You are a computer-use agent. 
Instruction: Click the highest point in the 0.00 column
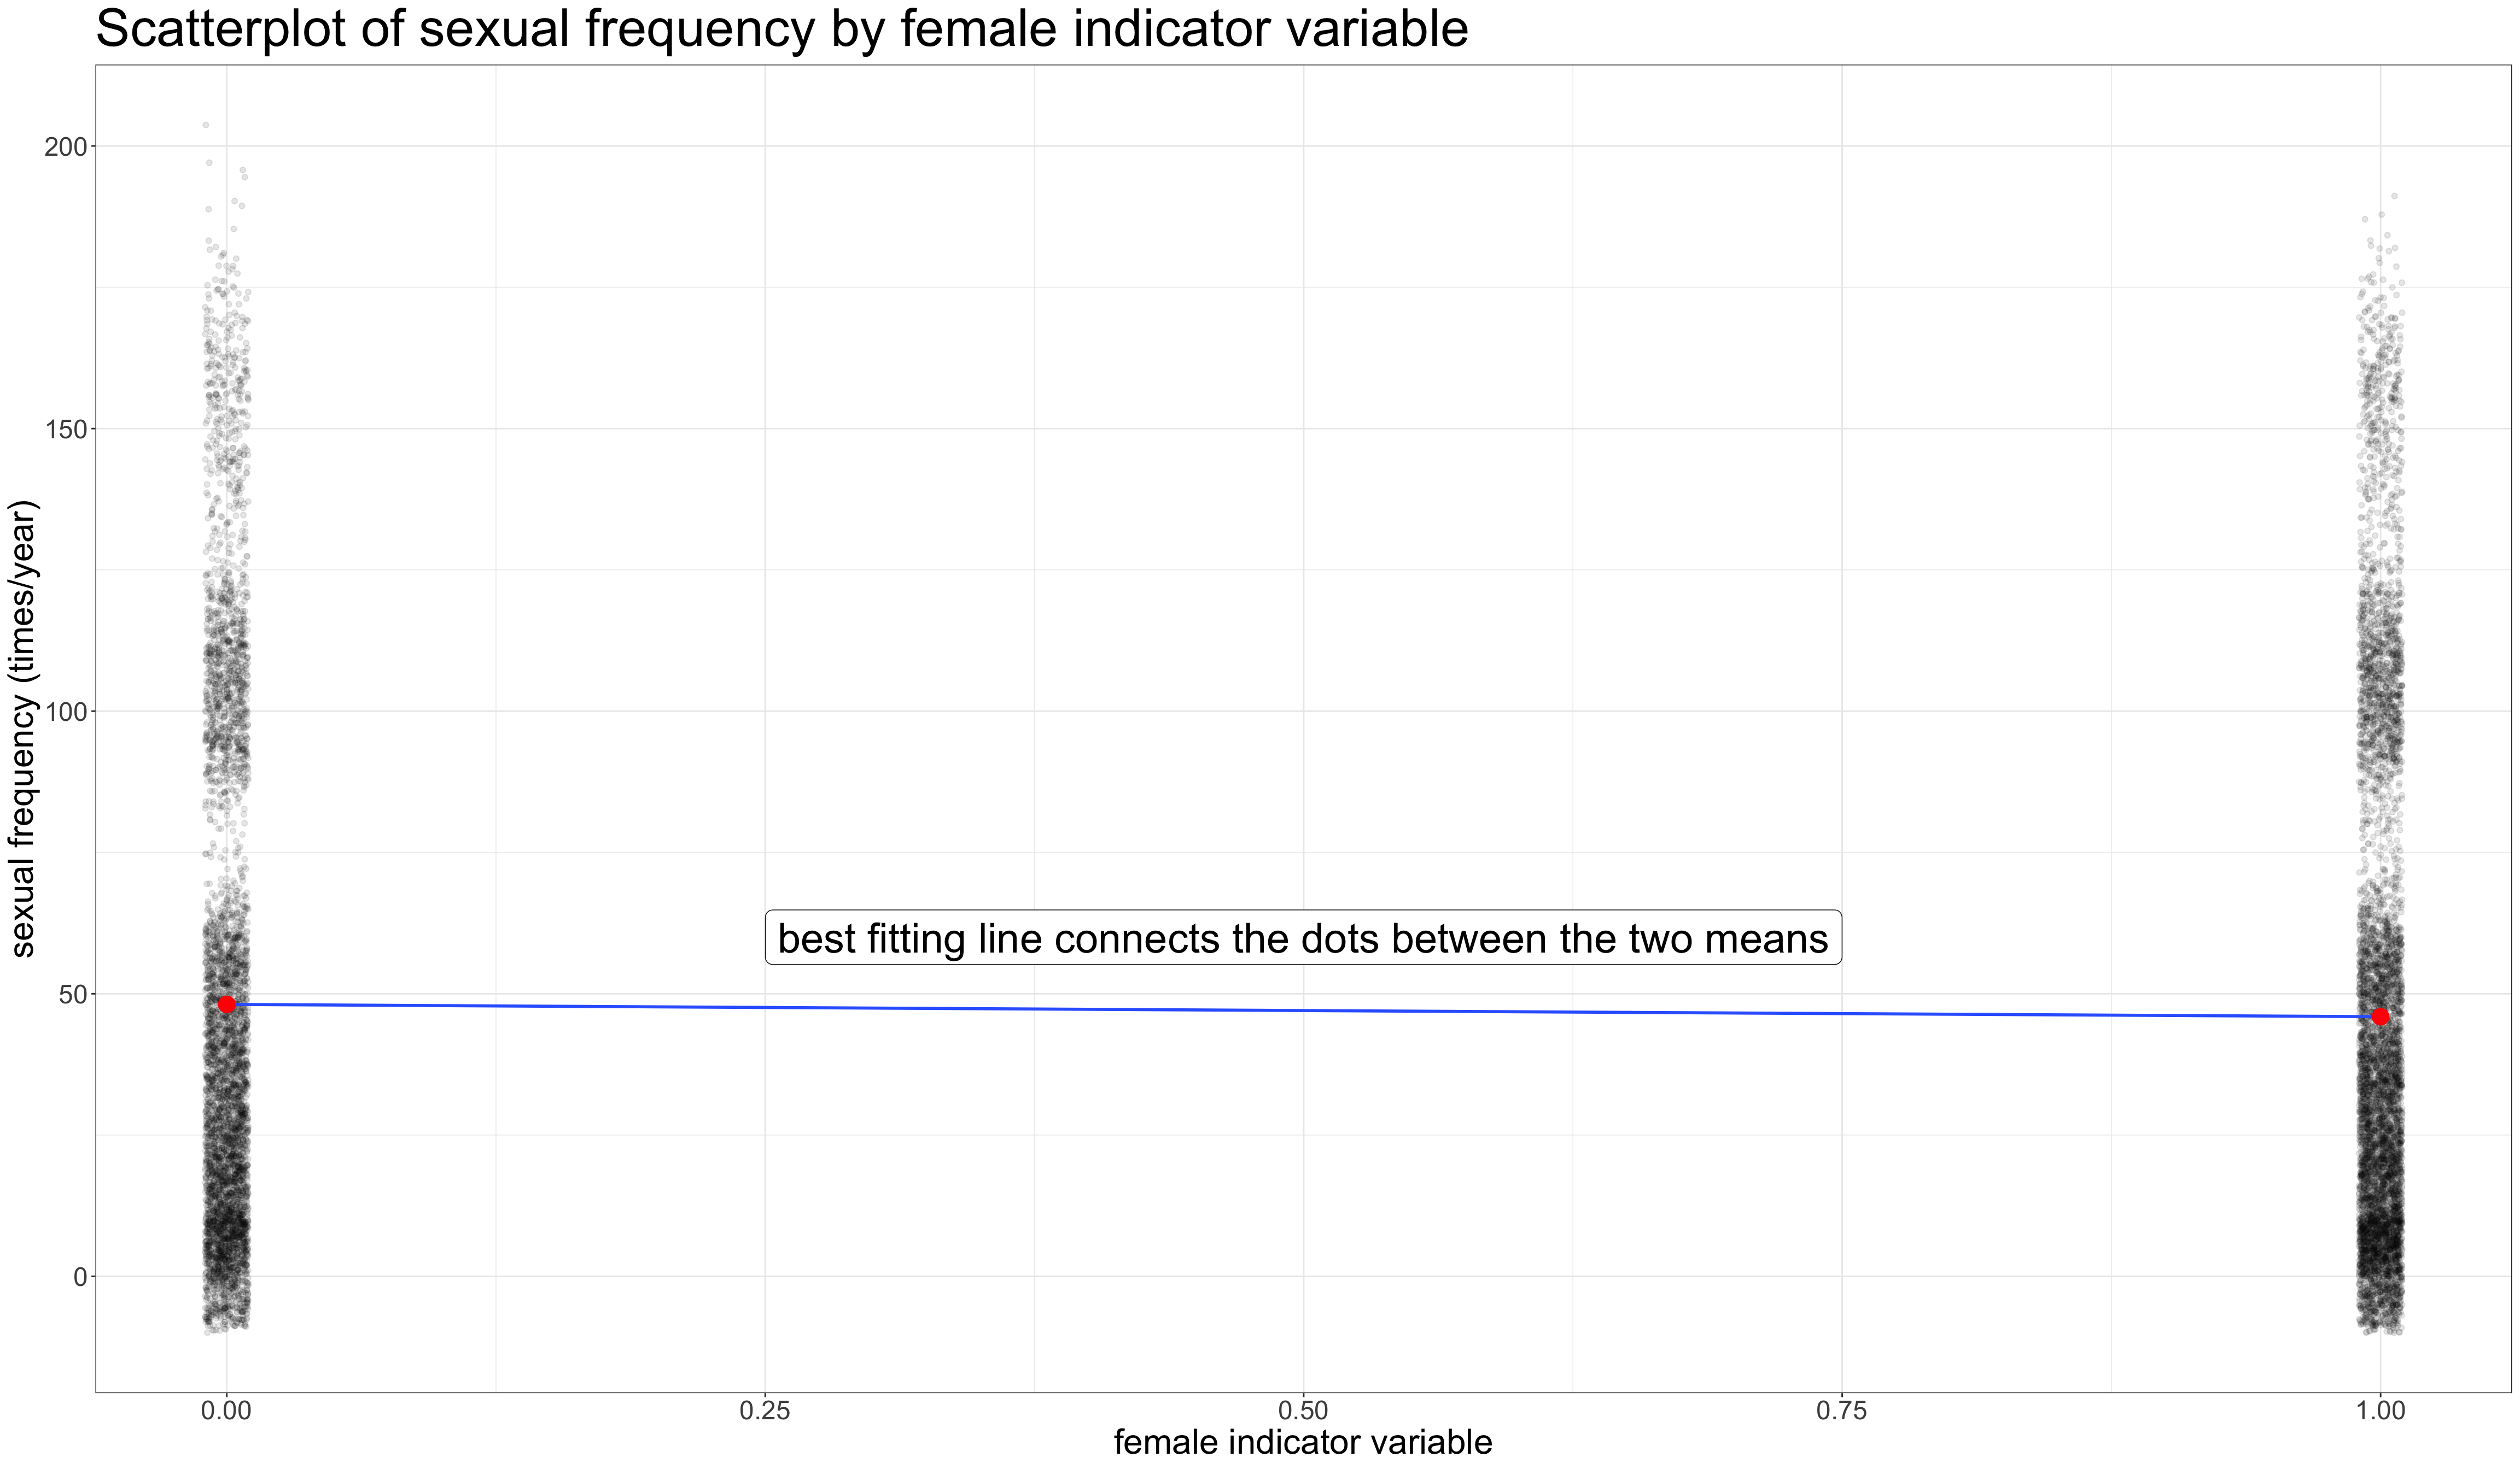[x=206, y=125]
